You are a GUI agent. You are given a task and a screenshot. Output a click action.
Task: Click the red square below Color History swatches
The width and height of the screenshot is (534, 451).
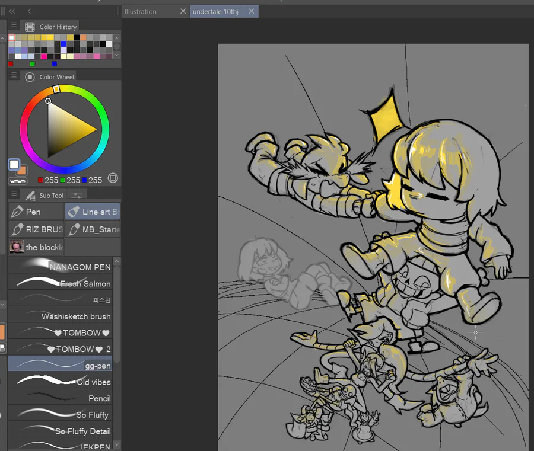11,63
